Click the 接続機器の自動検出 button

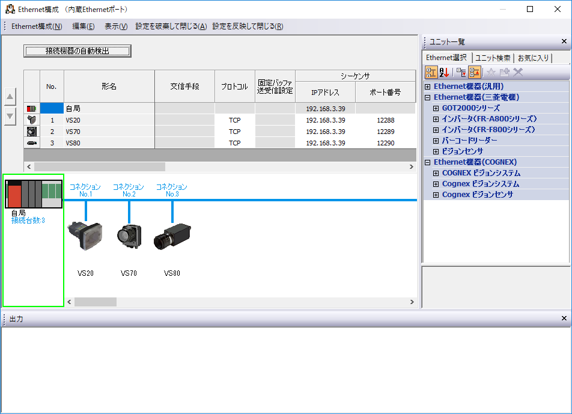click(x=78, y=51)
